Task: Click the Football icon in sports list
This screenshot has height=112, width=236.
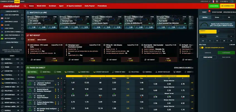Action: [x=3, y=59]
